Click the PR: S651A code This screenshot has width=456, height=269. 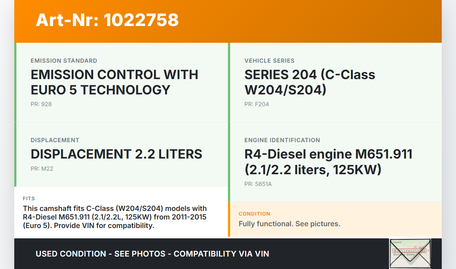tap(258, 184)
